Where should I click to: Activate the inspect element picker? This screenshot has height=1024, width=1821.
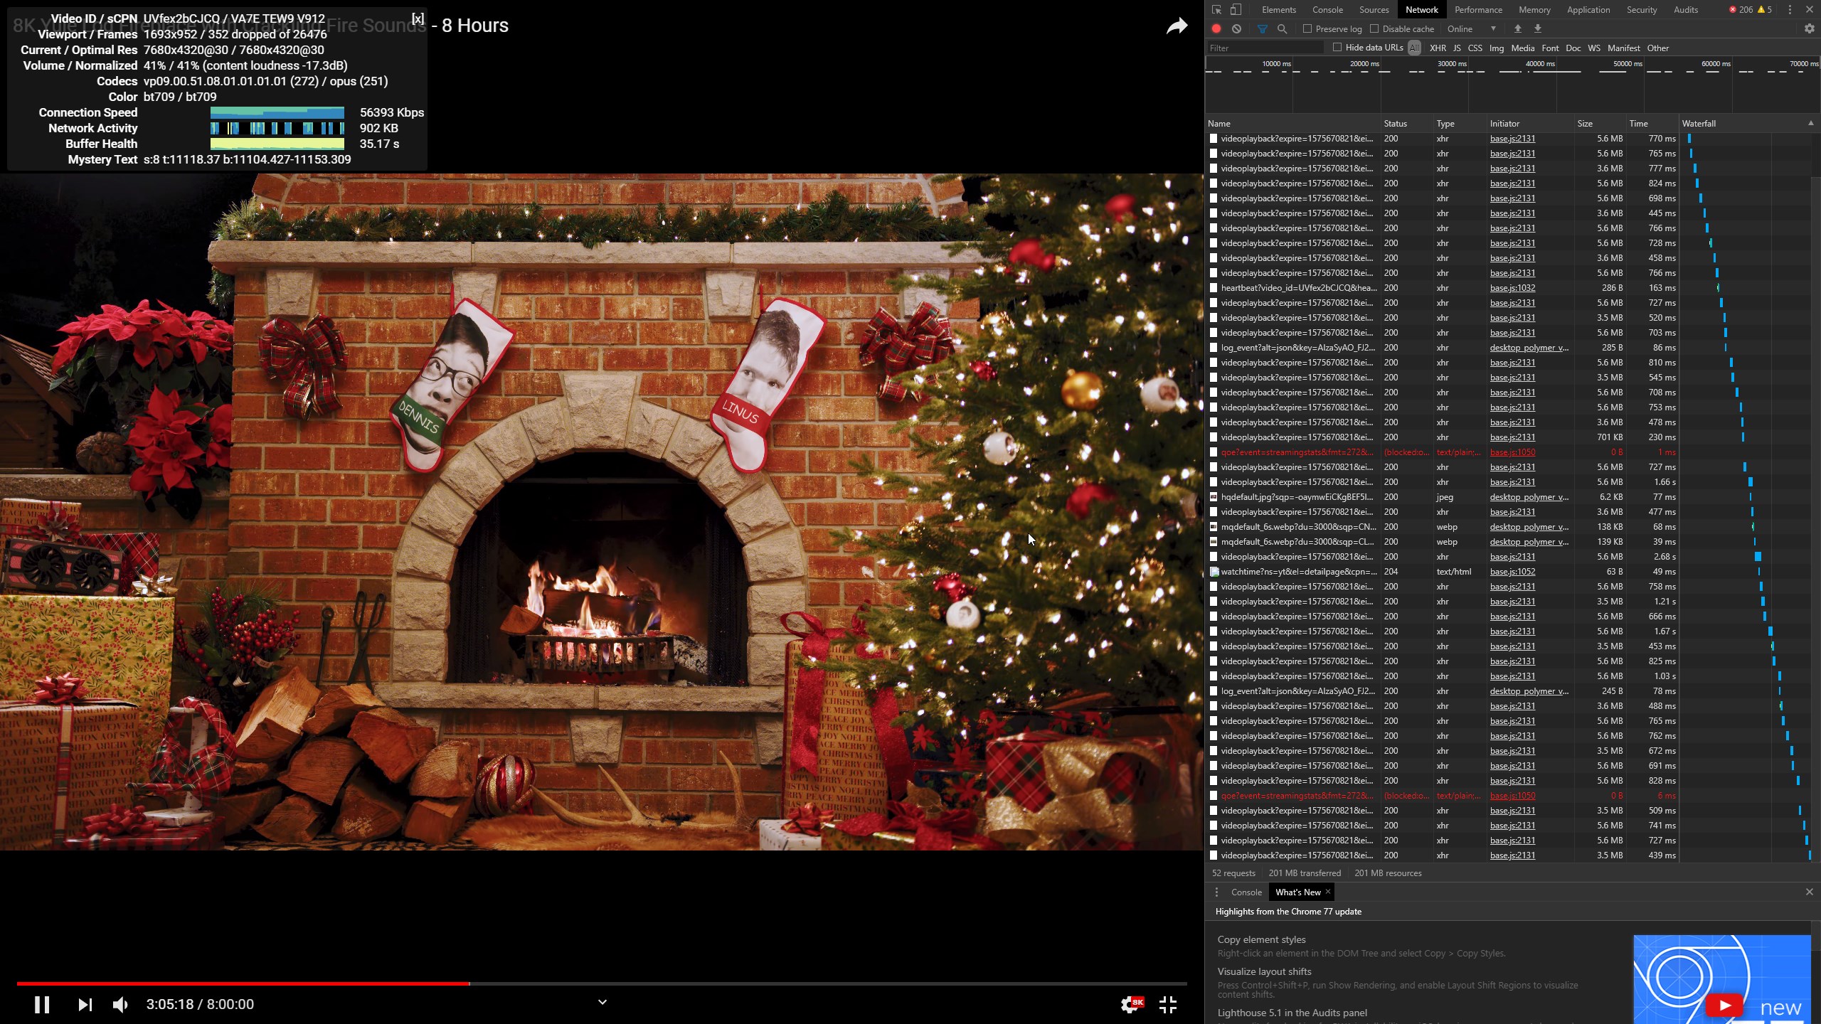1216,10
